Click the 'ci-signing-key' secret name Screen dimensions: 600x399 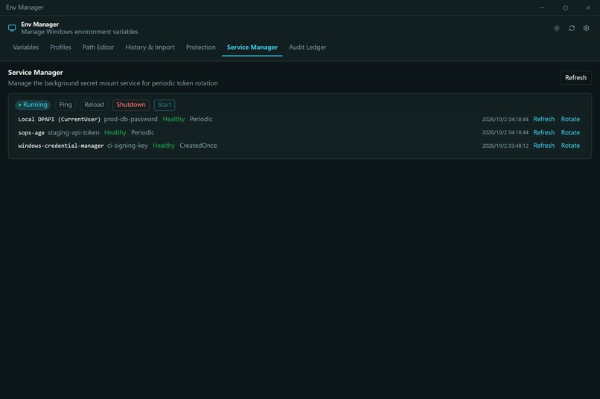127,146
